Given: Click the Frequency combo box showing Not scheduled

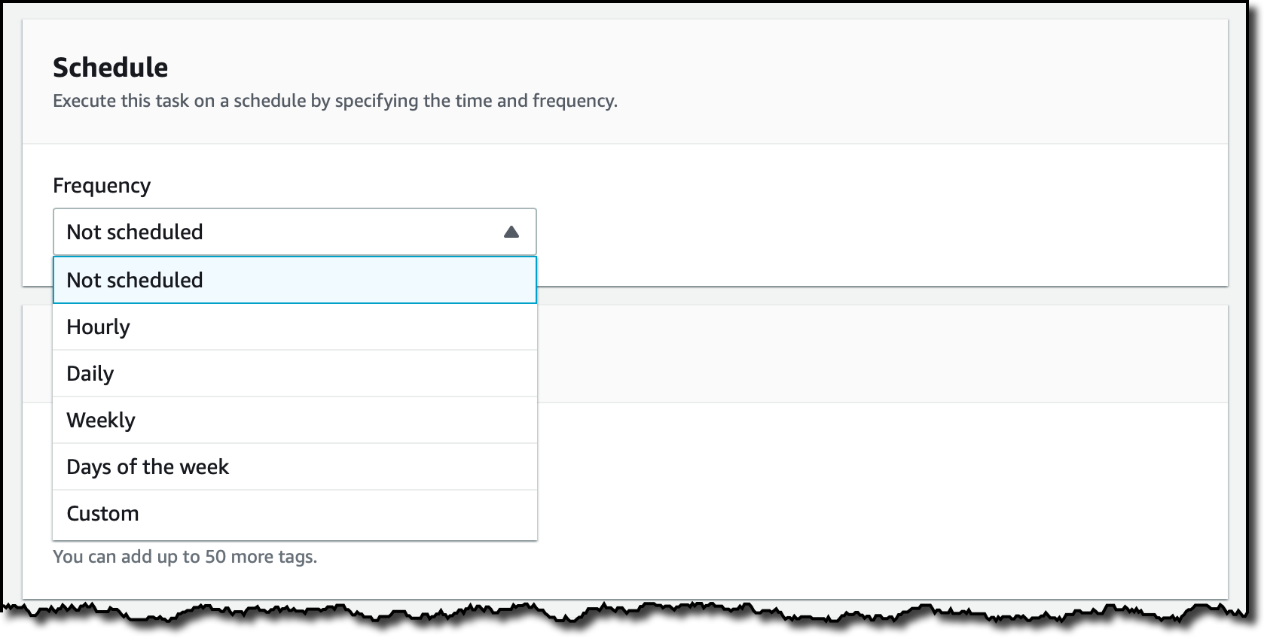Looking at the screenshot, I should 295,232.
